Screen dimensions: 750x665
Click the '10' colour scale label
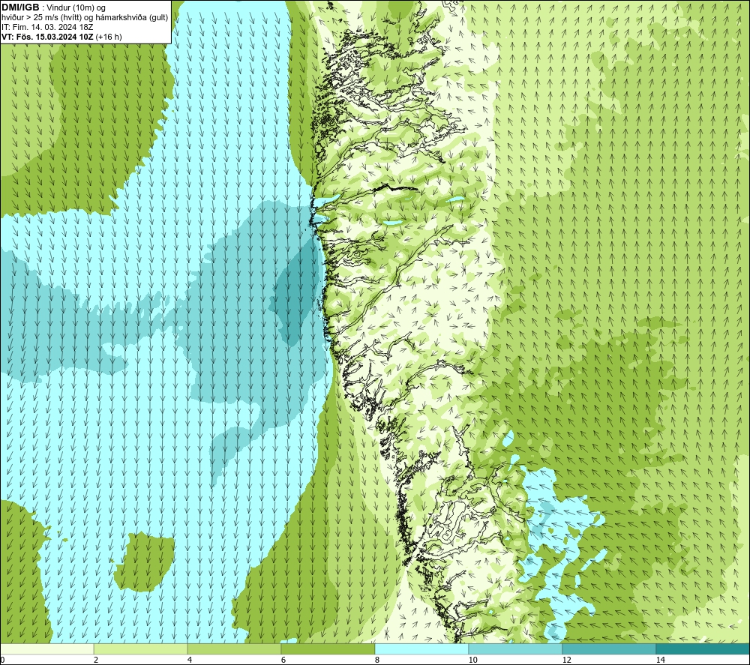(472, 661)
